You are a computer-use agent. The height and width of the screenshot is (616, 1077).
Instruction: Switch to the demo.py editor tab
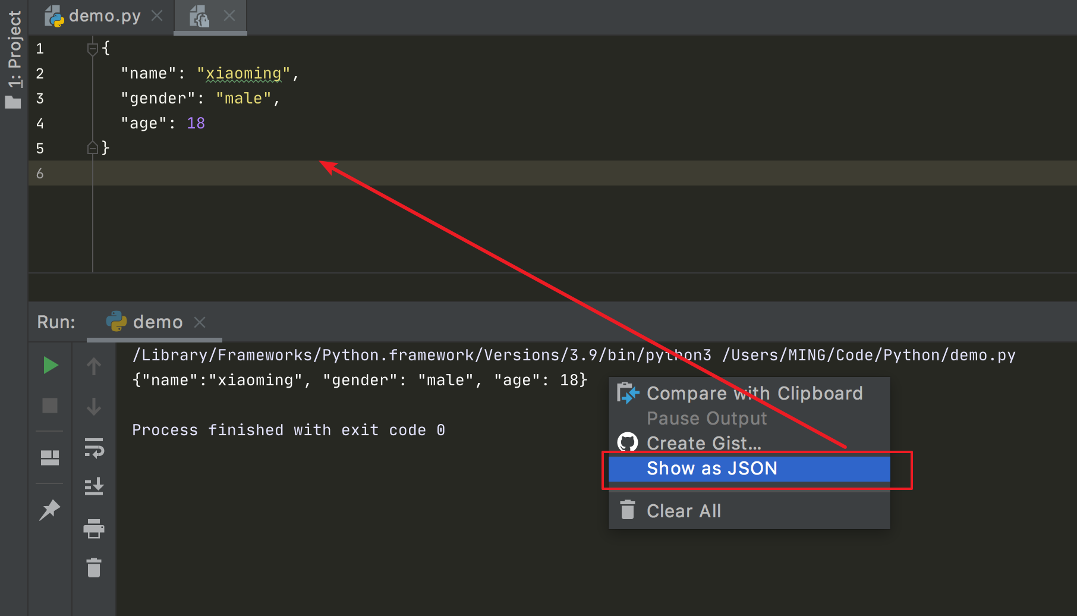[x=104, y=16]
